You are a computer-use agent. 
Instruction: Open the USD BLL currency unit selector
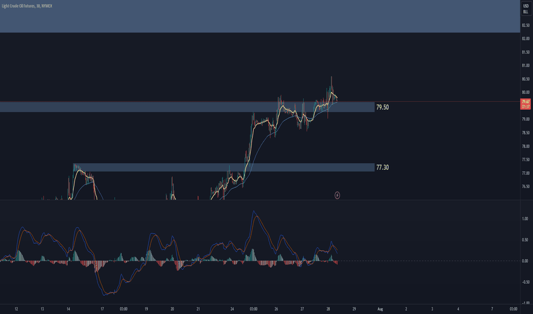tap(526, 9)
